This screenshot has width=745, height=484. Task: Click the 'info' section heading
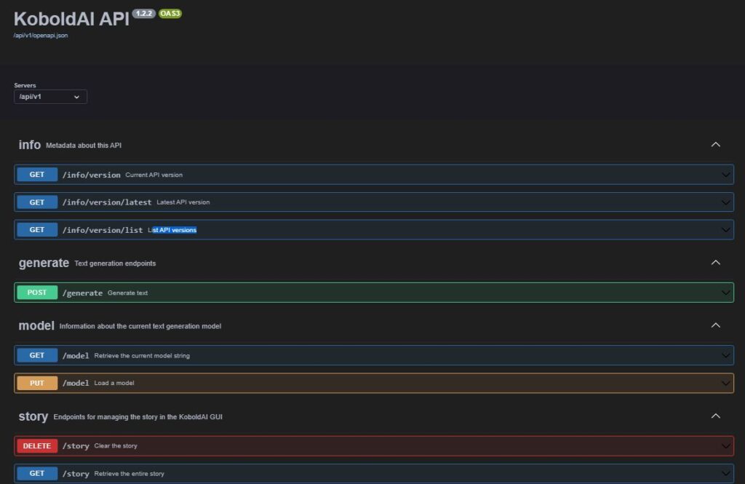tap(29, 145)
